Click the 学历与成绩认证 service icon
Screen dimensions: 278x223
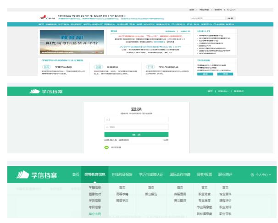pos(150,67)
